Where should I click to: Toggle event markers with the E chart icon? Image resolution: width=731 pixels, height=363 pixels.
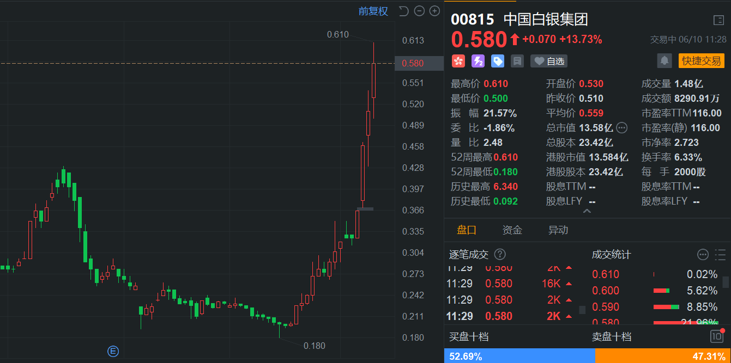113,352
